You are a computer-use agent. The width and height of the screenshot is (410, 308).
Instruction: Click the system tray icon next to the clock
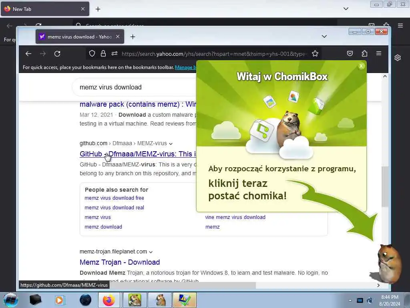click(370, 300)
